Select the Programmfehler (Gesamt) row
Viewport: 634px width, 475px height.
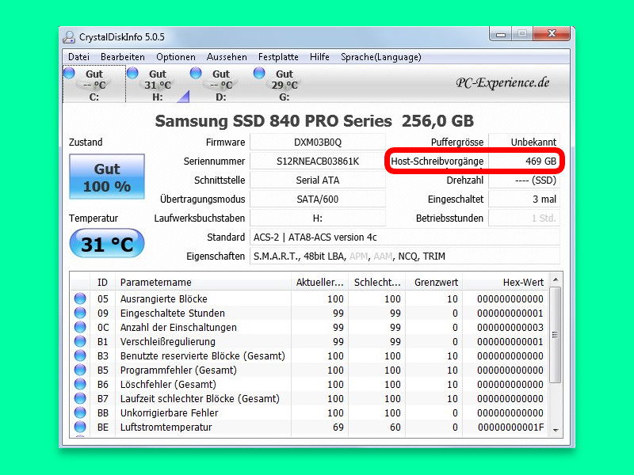coord(309,370)
